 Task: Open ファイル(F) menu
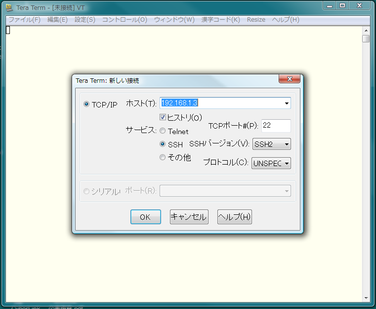pyautogui.click(x=25, y=20)
